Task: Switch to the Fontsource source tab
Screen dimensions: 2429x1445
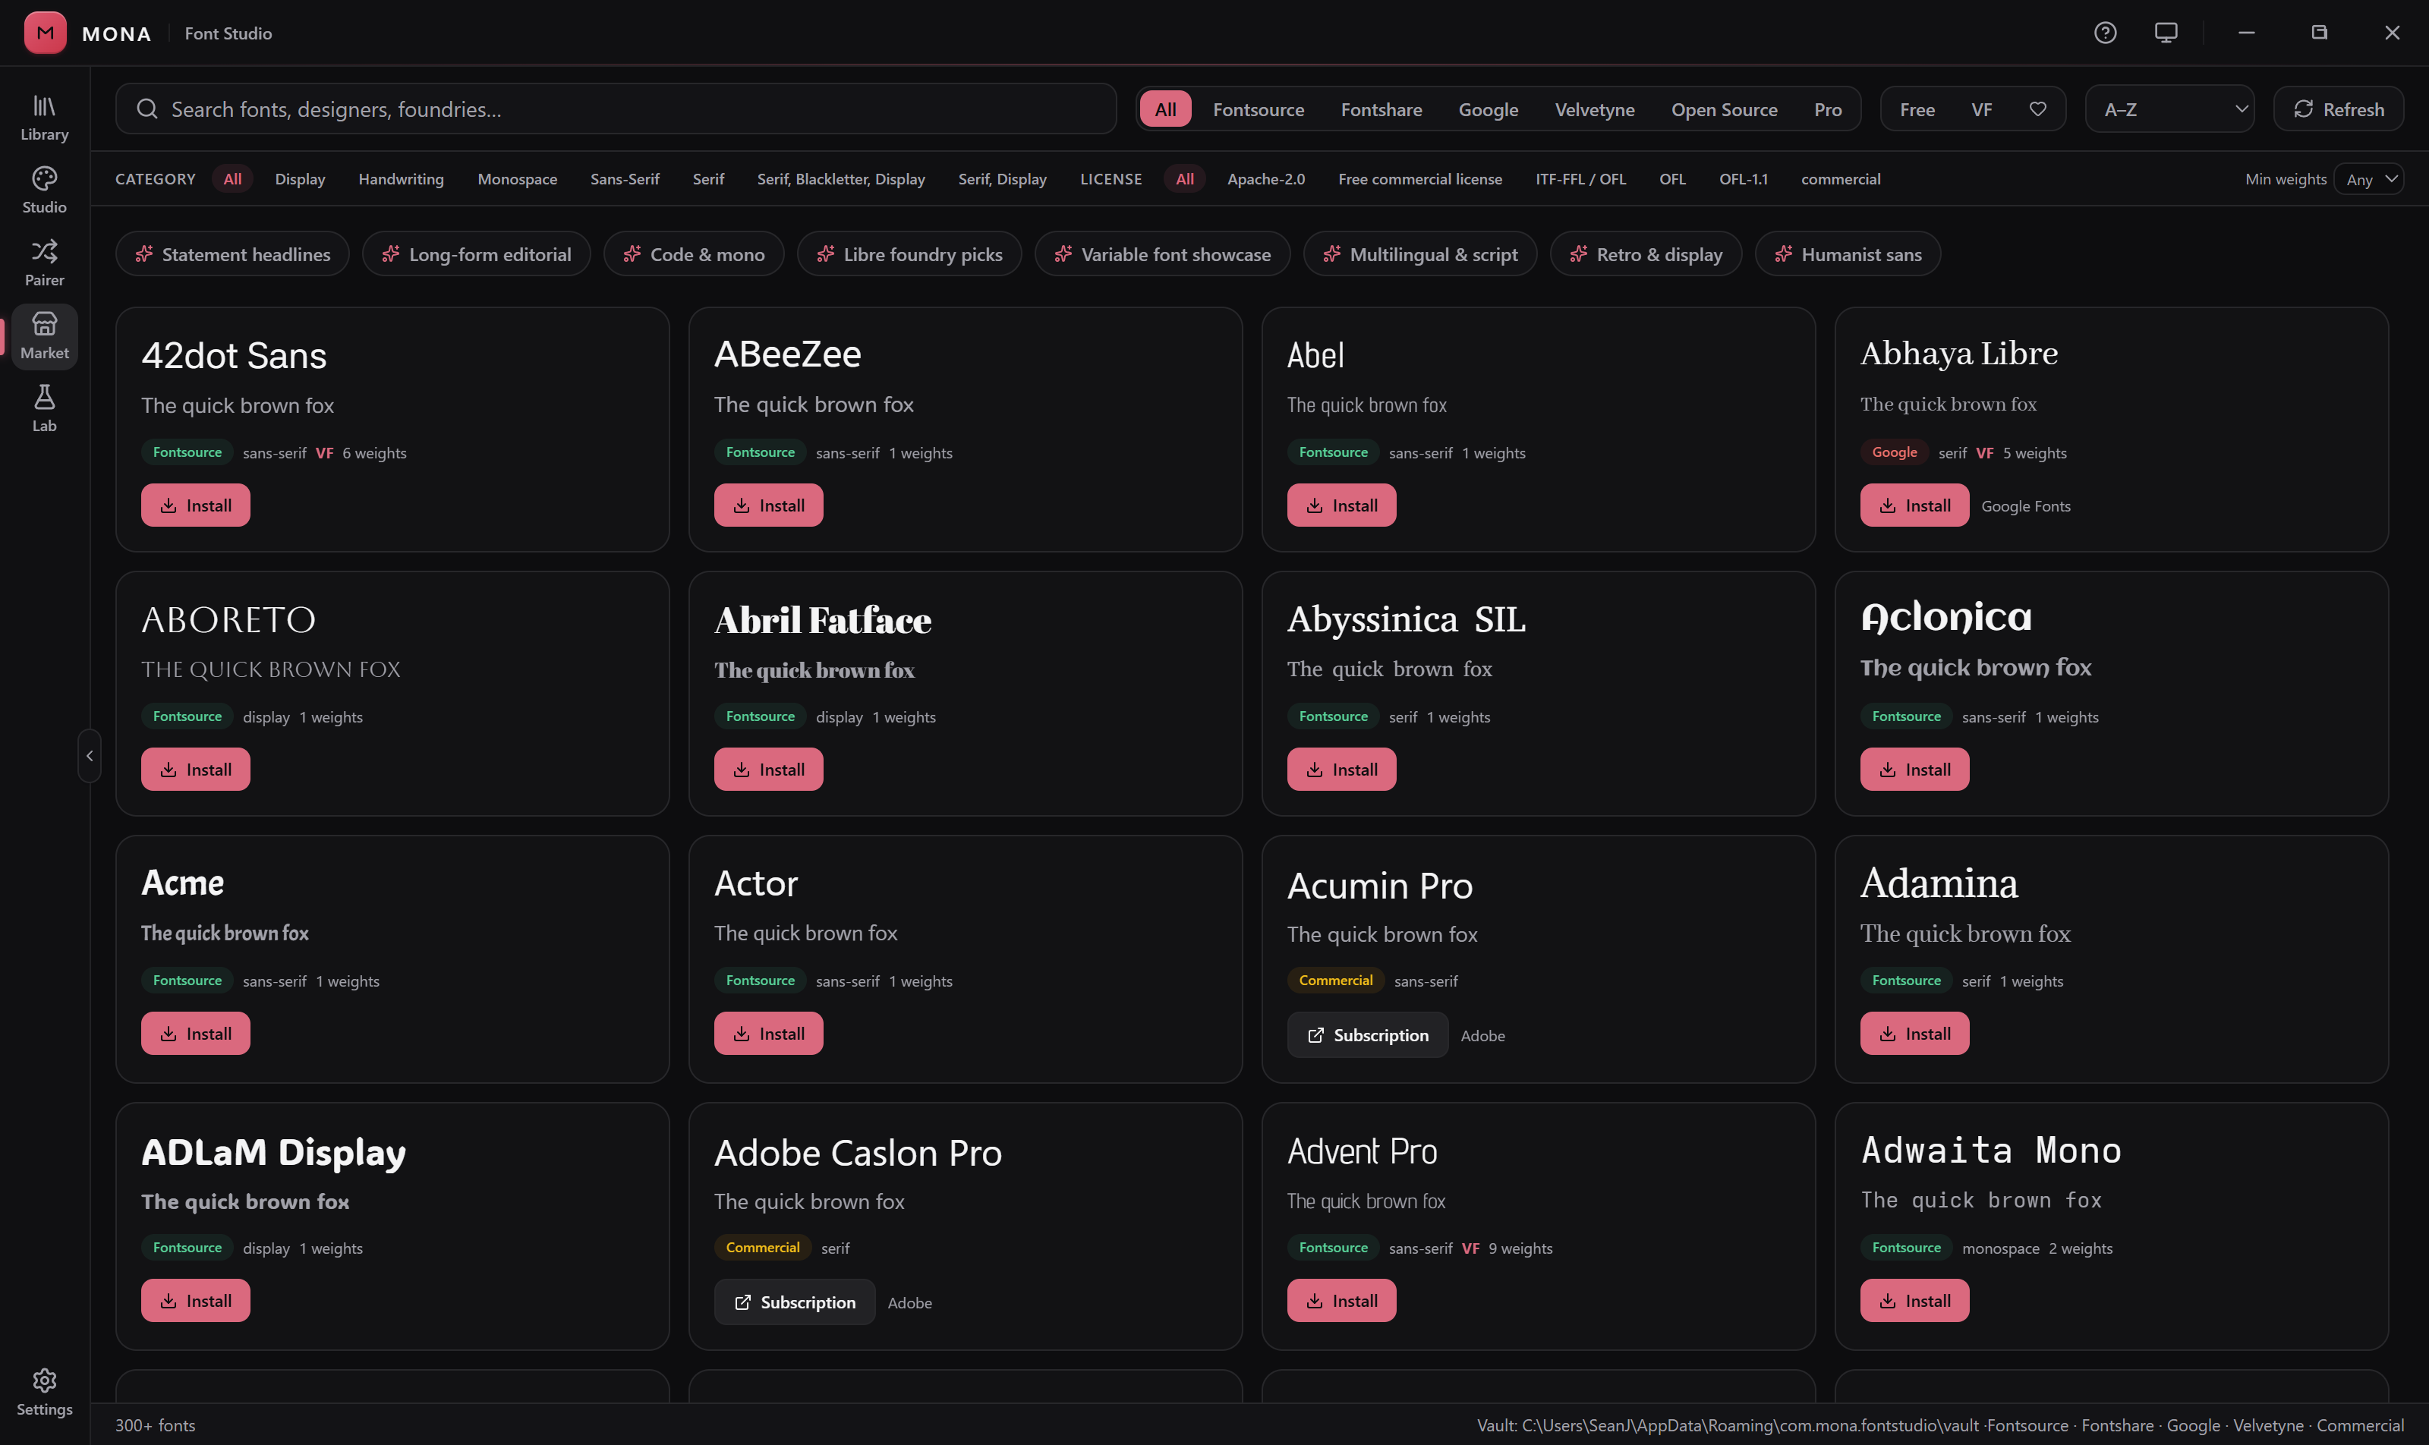Action: click(1257, 109)
